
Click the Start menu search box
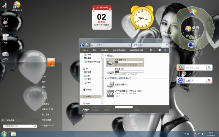[20, 126]
